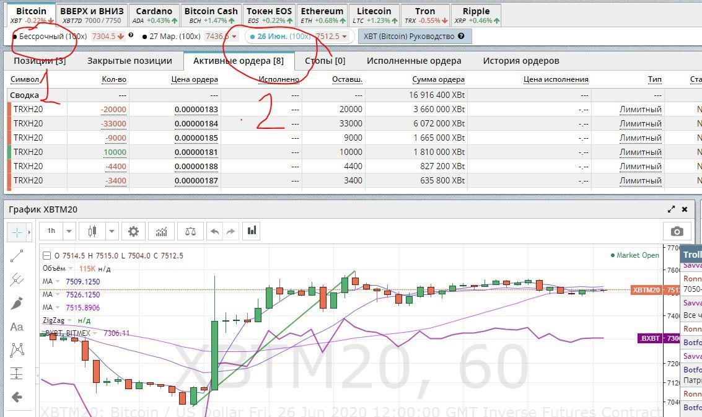Click the compare scales icon
This screenshot has width=702, height=417.
pyautogui.click(x=190, y=231)
